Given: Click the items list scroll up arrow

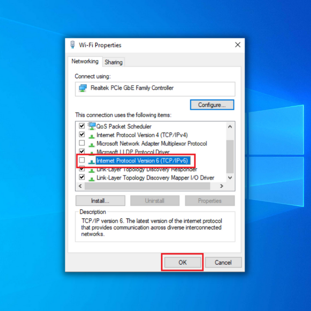Looking at the screenshot, I should click(x=230, y=127).
